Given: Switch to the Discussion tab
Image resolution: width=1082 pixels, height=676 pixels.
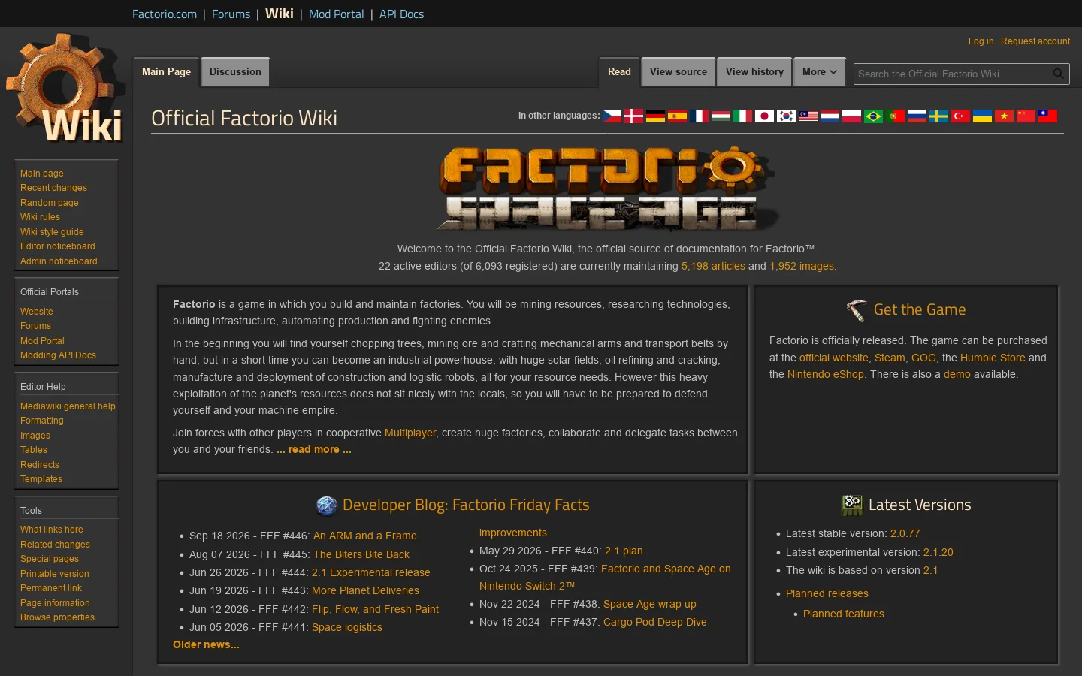Looking at the screenshot, I should (235, 71).
